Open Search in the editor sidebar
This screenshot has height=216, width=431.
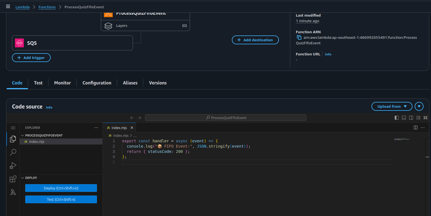pos(13,152)
